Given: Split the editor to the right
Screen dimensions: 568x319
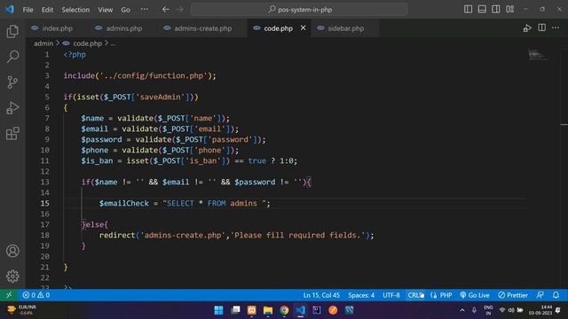Looking at the screenshot, I should (x=541, y=27).
